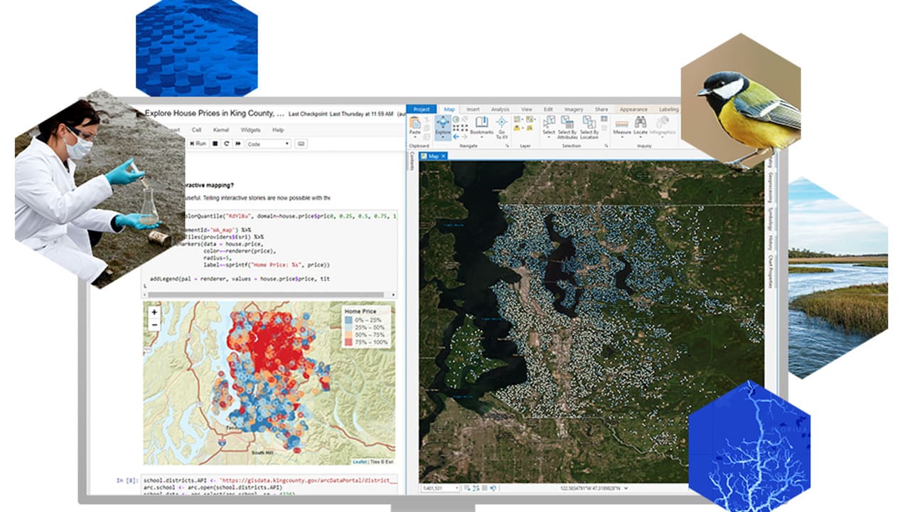Open Select By Attributes
Viewport: 910px width, 512px height.
567,127
